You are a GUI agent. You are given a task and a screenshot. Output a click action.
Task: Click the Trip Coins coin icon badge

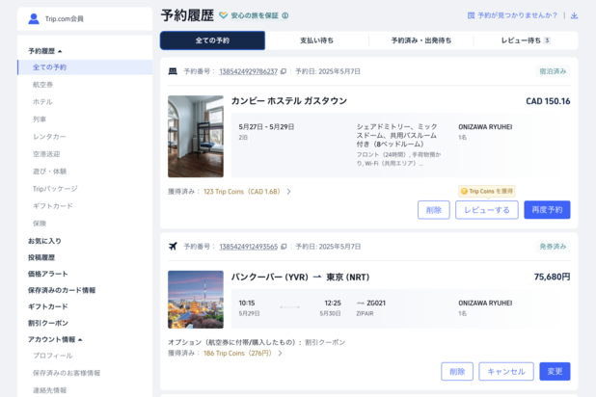pyautogui.click(x=464, y=191)
